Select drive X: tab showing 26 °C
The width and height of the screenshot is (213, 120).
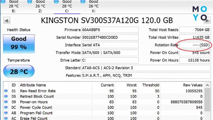[94, 6]
